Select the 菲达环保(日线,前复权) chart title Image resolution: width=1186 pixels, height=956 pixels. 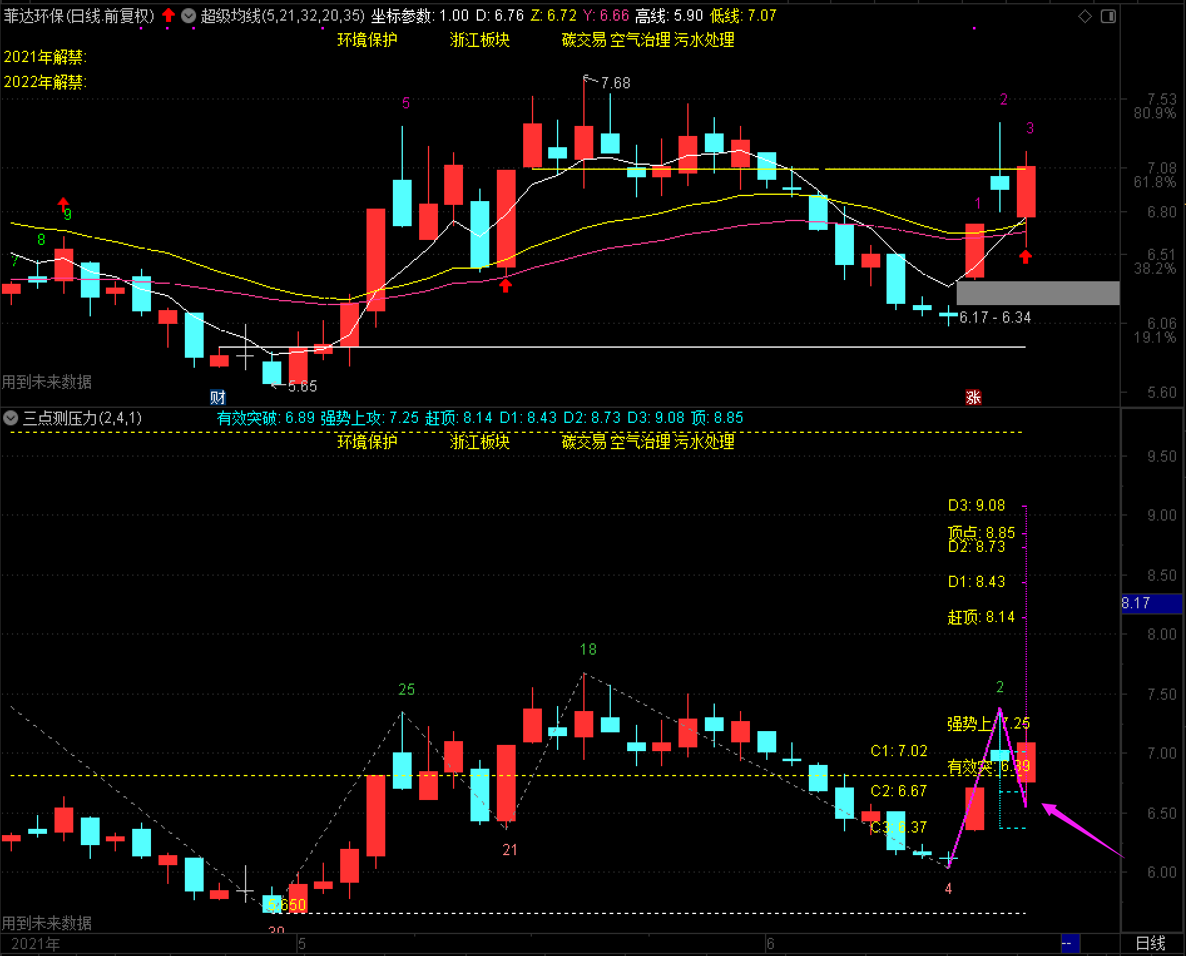[79, 16]
